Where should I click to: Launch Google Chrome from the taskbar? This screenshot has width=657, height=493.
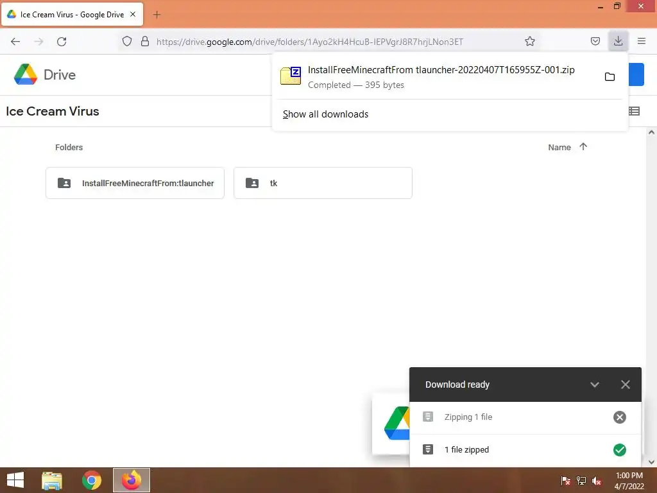(92, 480)
